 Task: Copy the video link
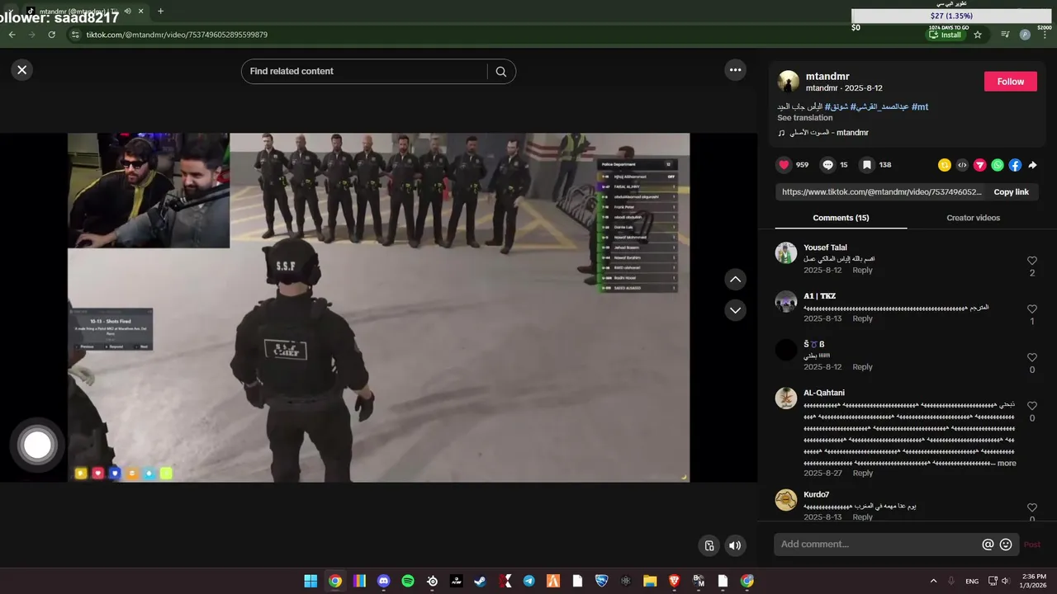click(x=1011, y=192)
